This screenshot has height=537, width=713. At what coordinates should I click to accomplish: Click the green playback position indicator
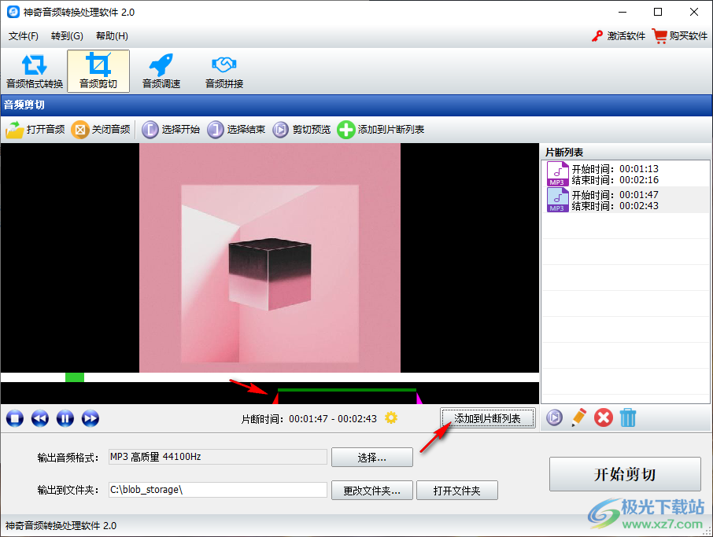pyautogui.click(x=75, y=377)
